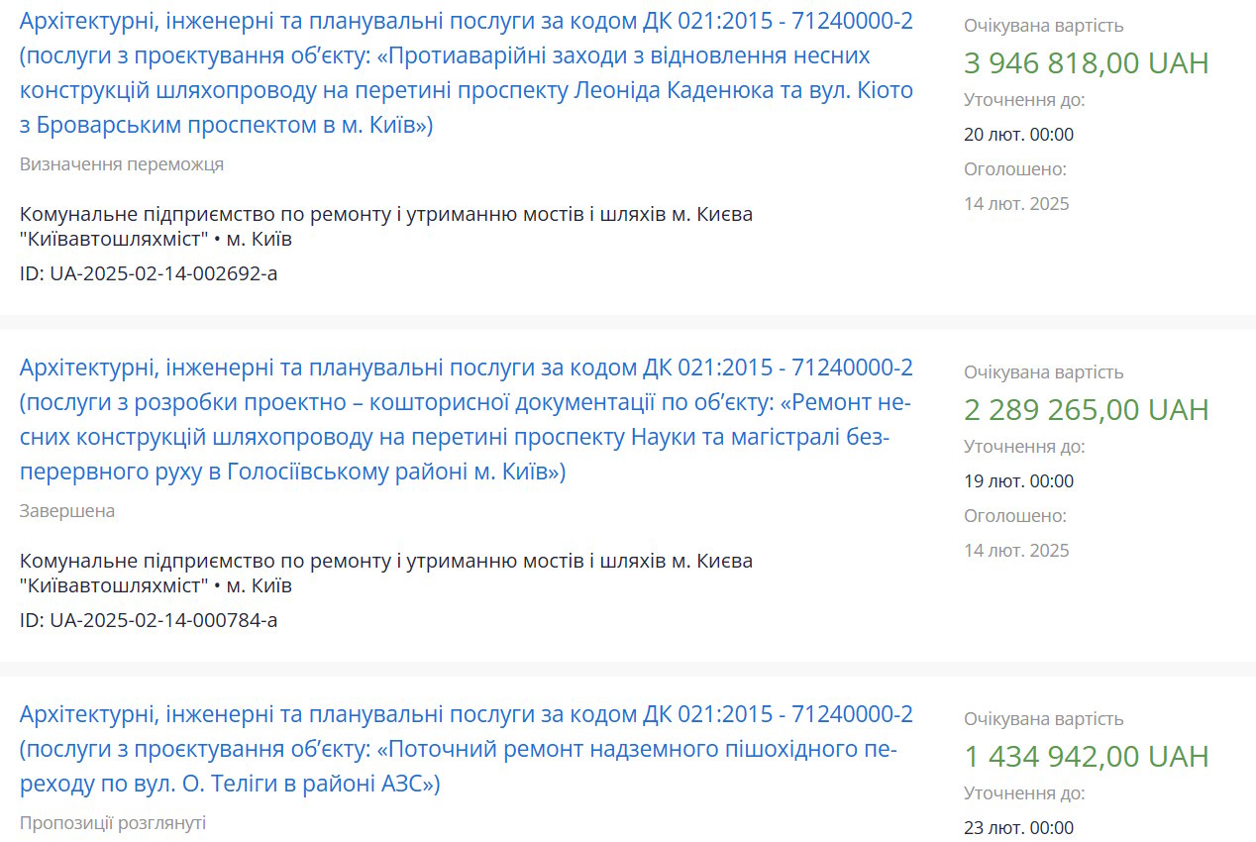The width and height of the screenshot is (1256, 842).
Task: Open the вул. О. Теліги pedestrian crossing tender
Action: (x=466, y=749)
